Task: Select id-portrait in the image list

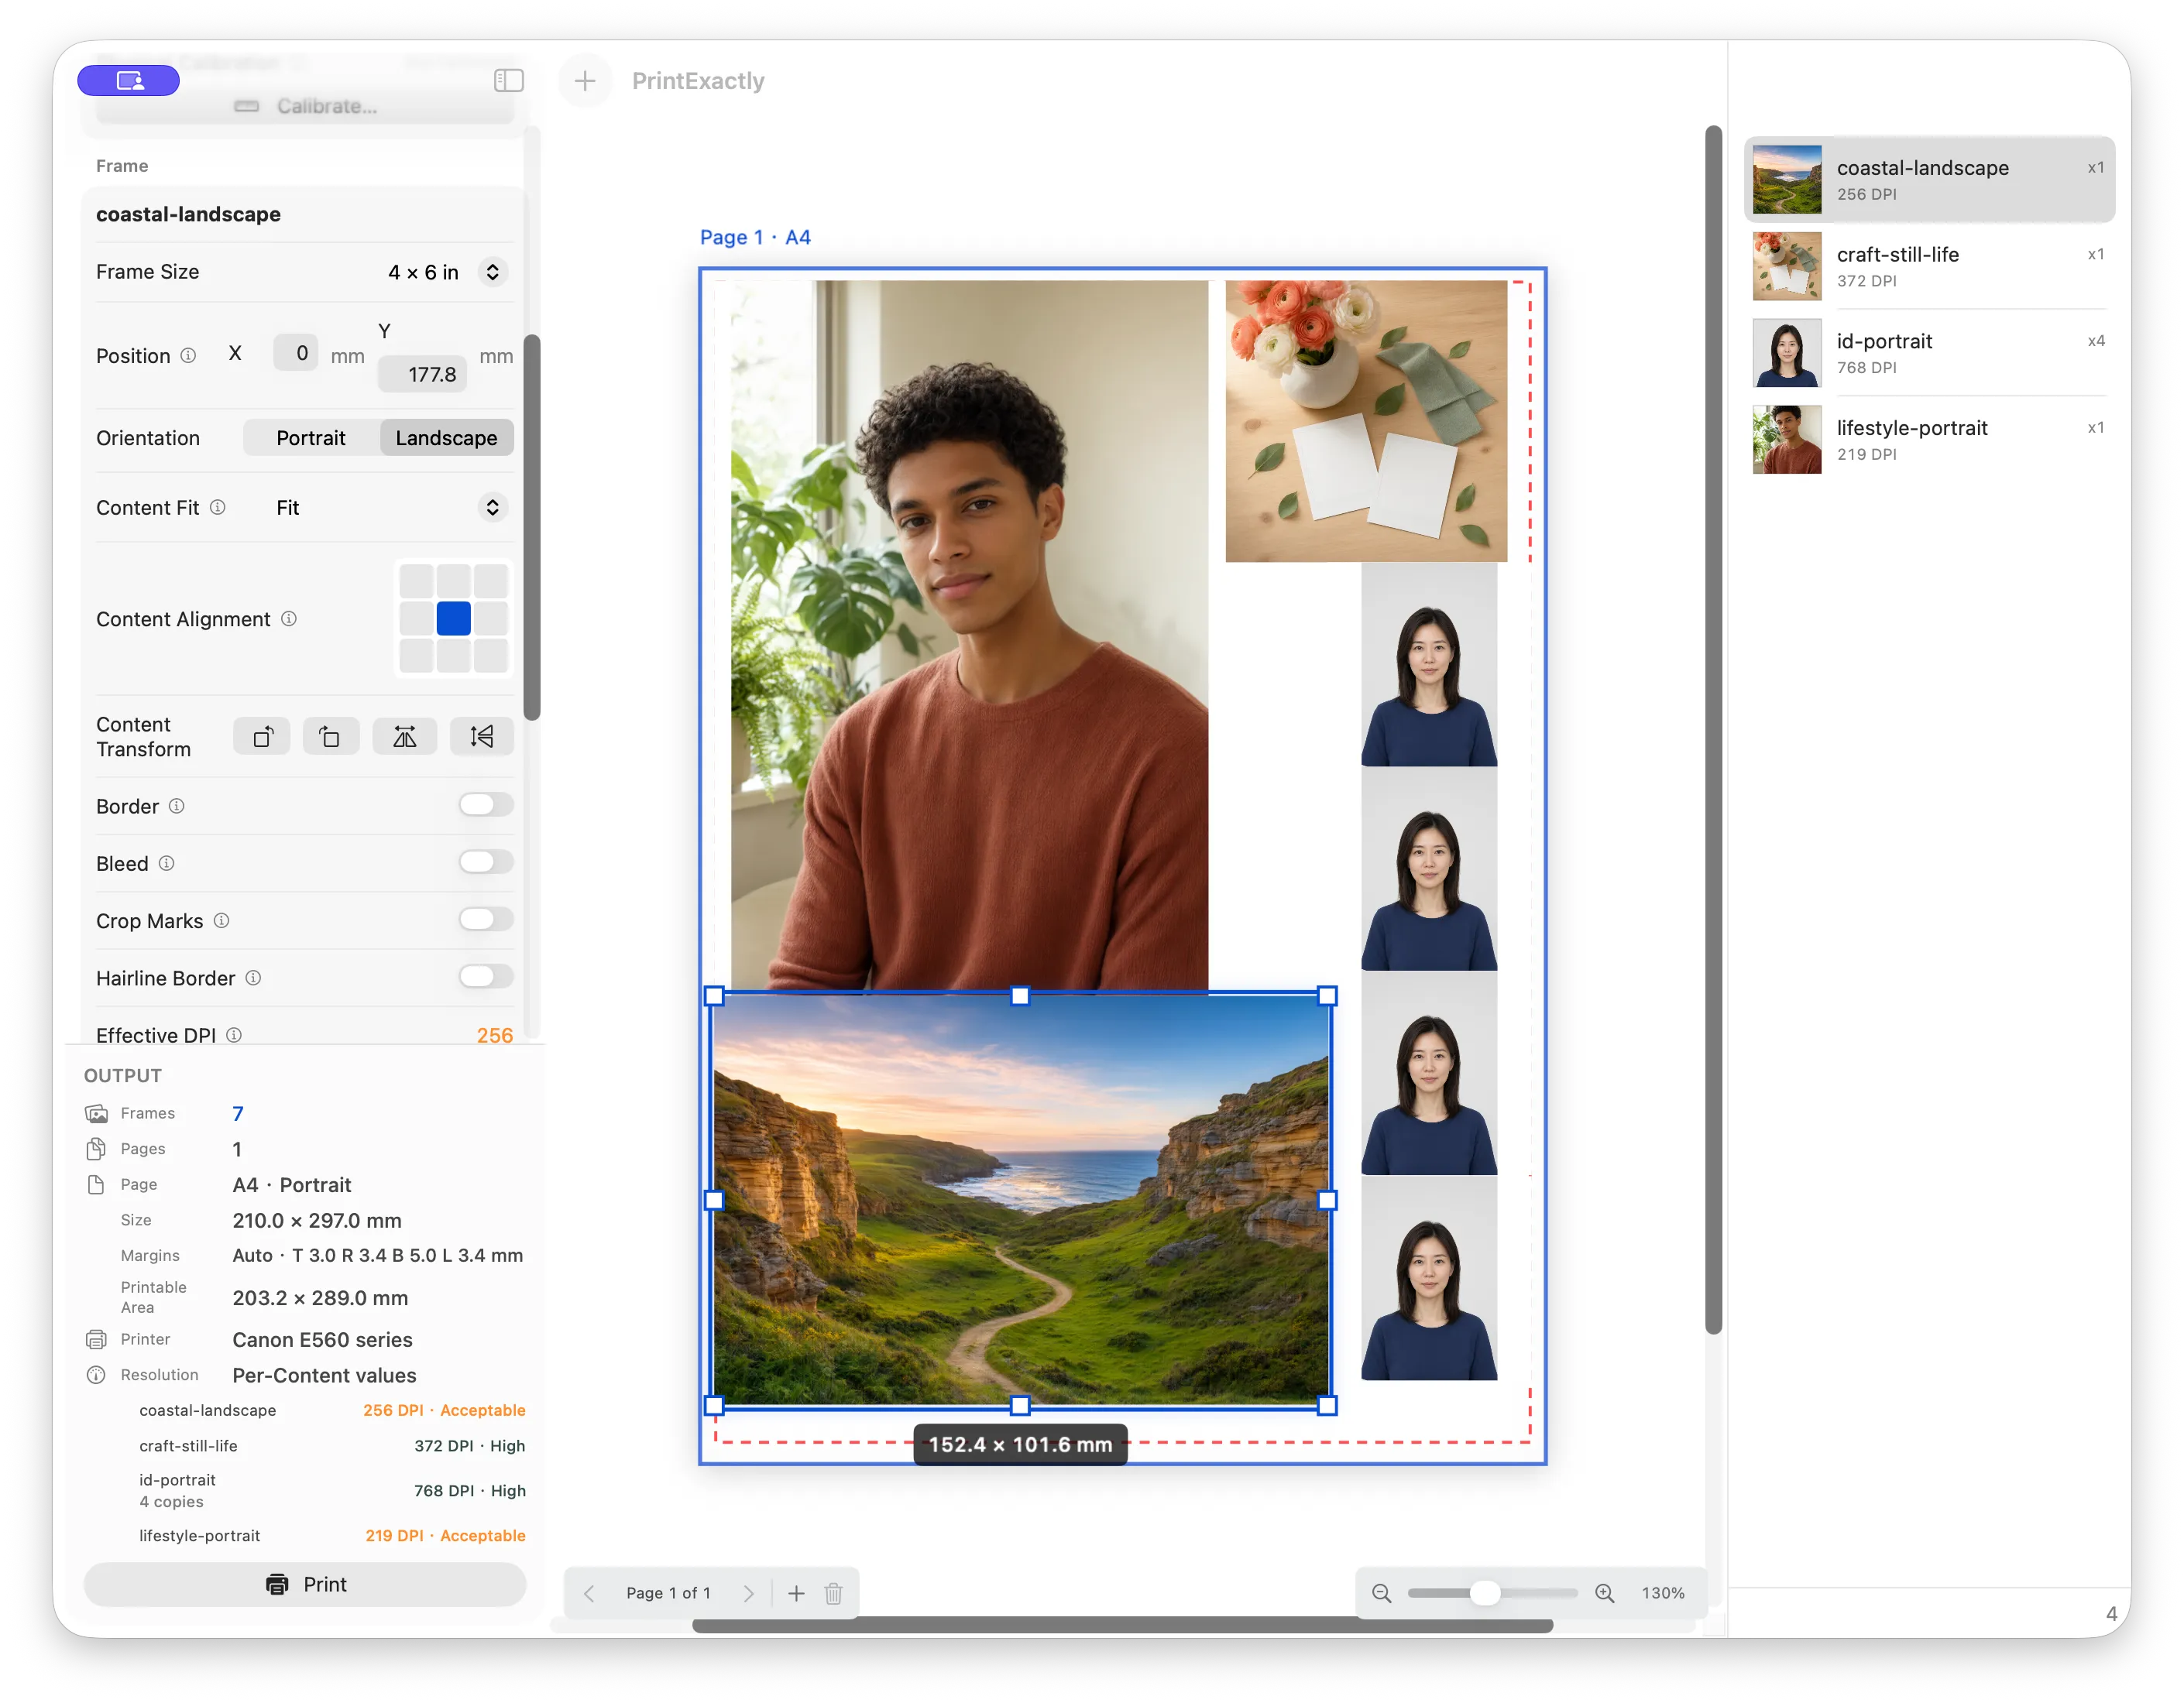Action: coord(1929,354)
